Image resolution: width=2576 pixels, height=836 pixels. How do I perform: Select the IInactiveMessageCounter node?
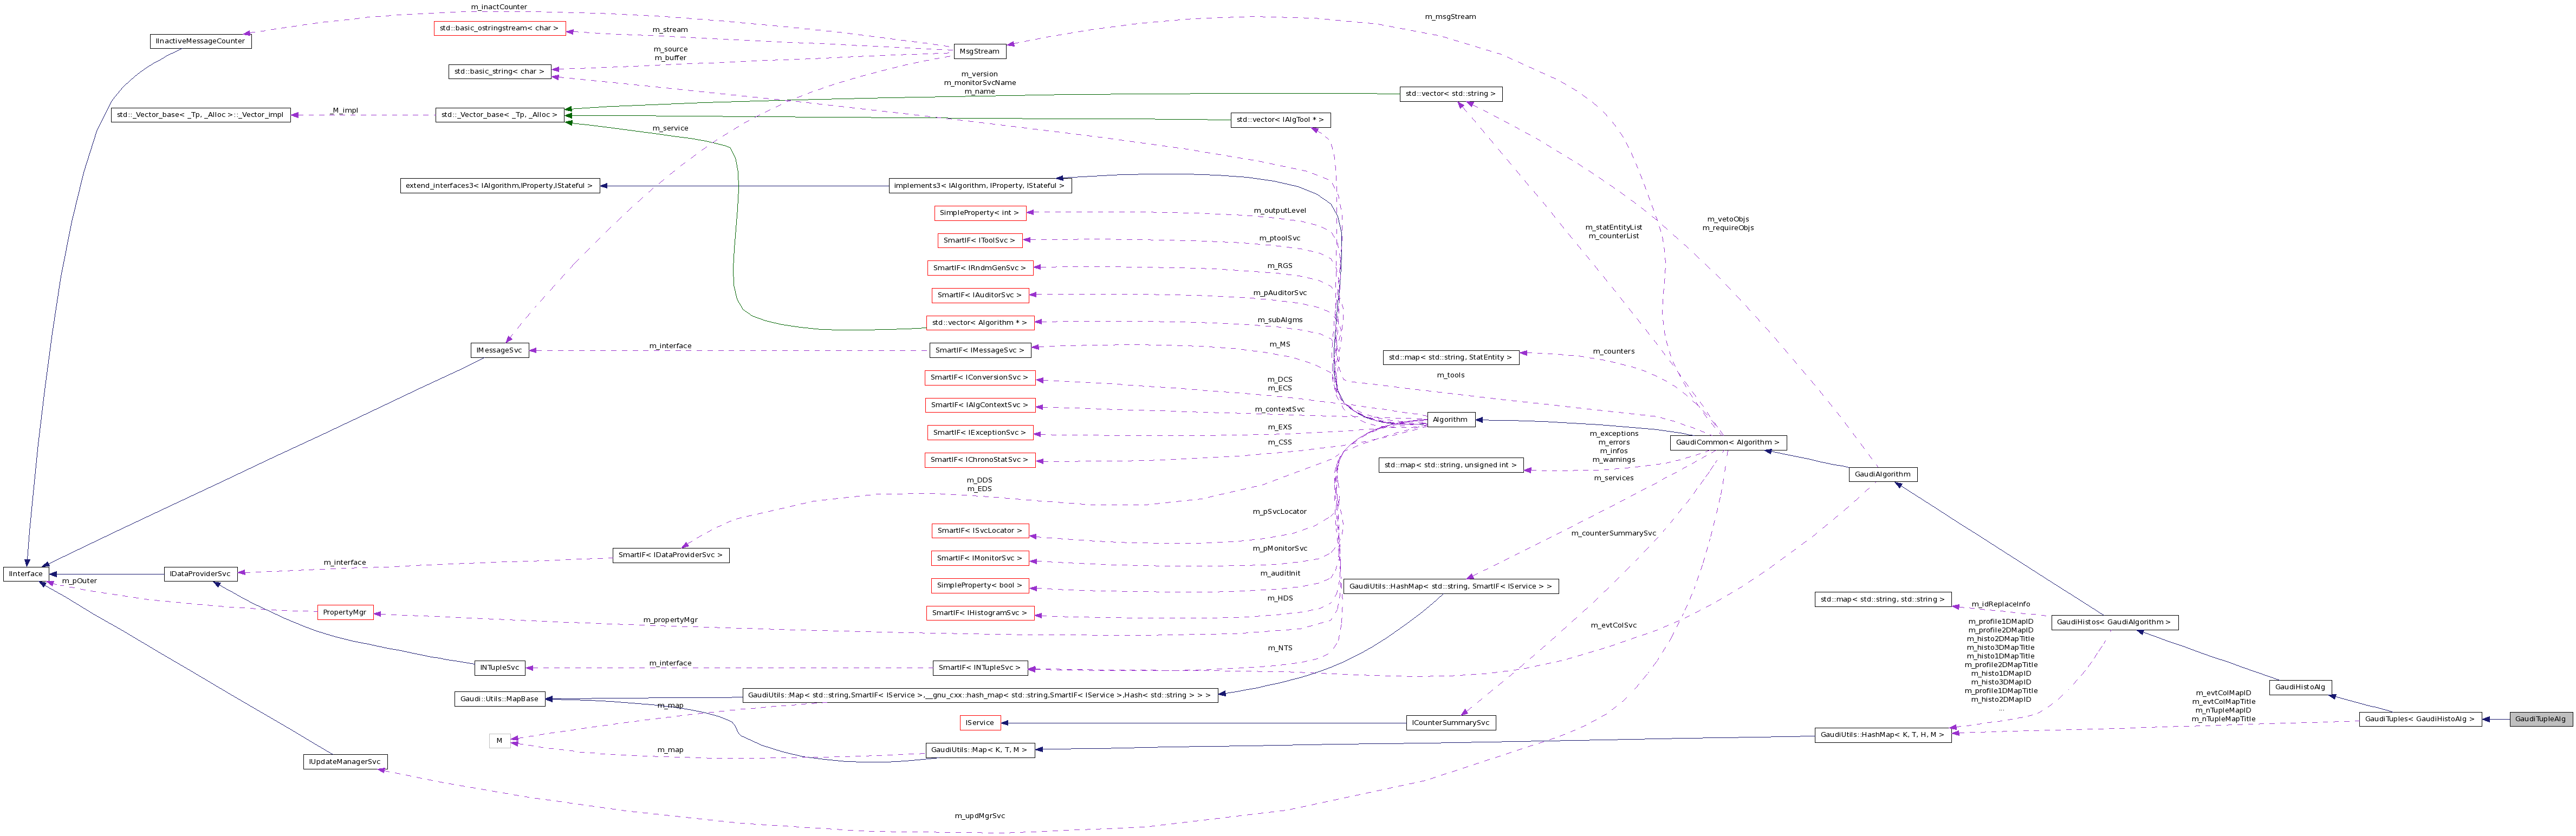pos(199,41)
